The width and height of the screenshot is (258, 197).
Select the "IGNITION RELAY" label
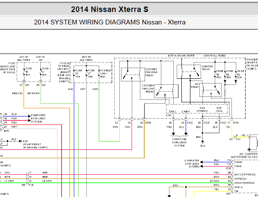coord(208,68)
